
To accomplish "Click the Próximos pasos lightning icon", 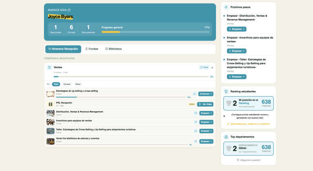I will (226, 7).
